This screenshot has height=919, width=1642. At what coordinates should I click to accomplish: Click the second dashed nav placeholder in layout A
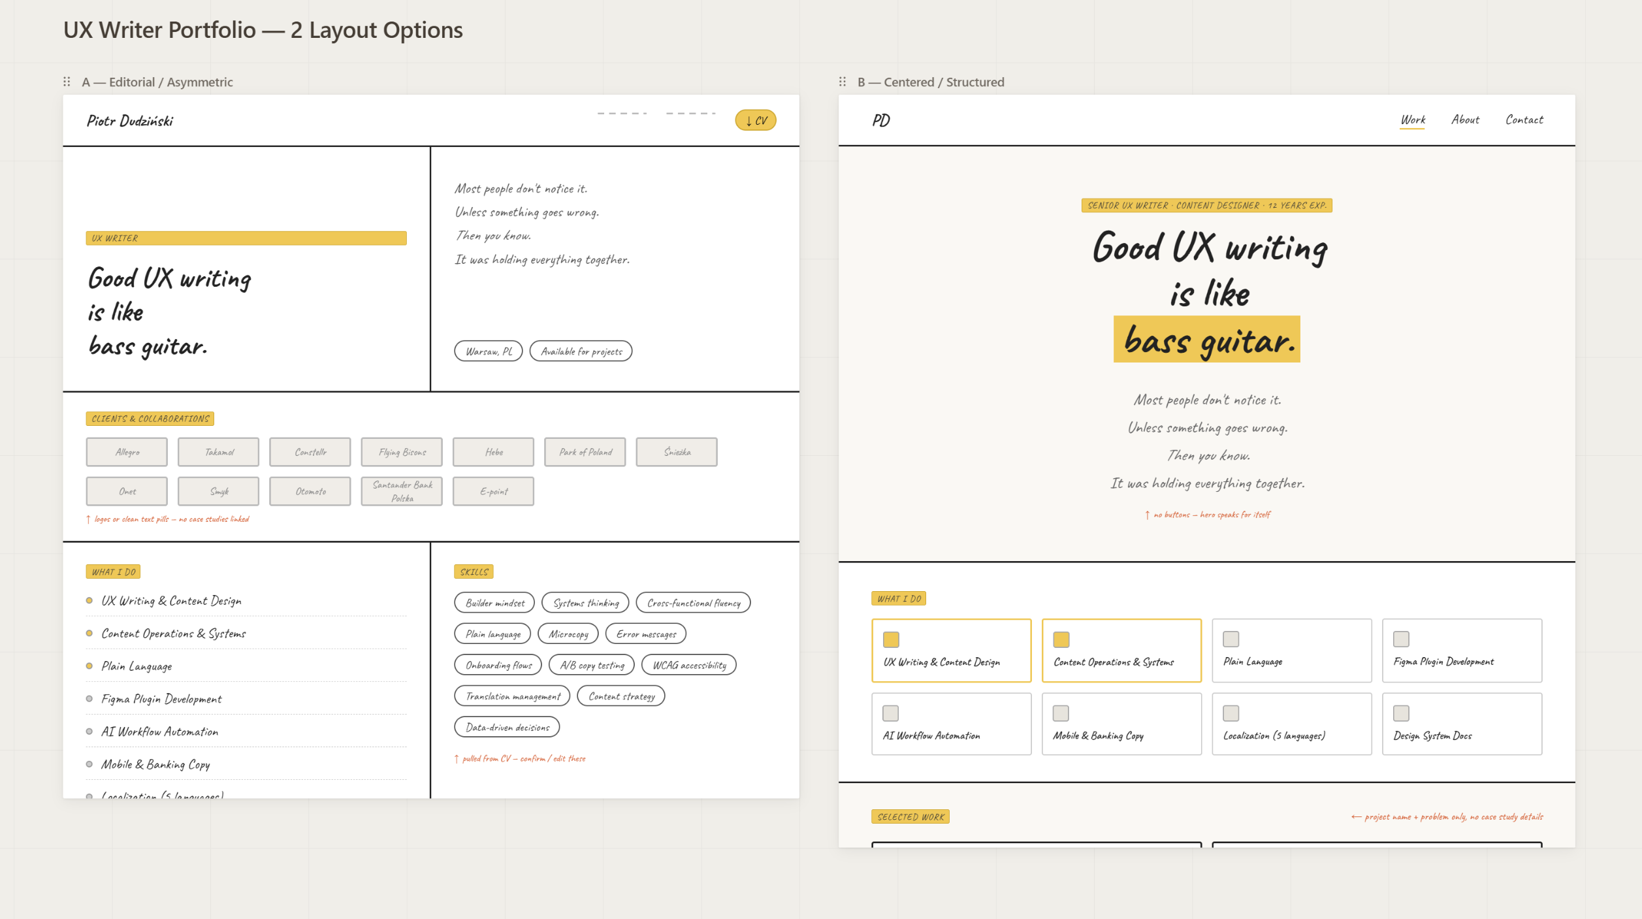click(x=691, y=114)
